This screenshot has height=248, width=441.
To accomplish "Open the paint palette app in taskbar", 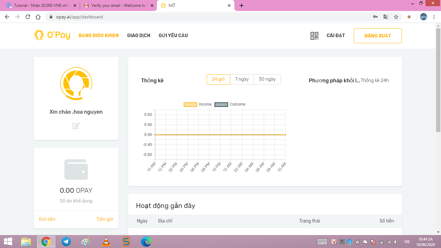I will tap(86, 242).
